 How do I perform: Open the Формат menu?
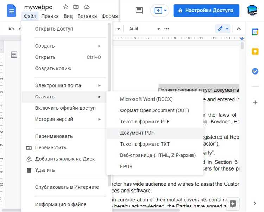click(x=111, y=16)
